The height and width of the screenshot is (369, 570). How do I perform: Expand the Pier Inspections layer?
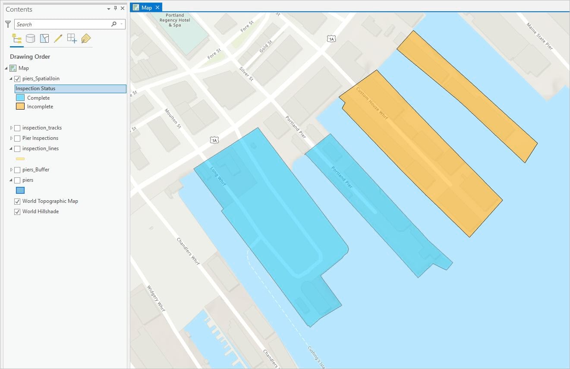pos(10,138)
